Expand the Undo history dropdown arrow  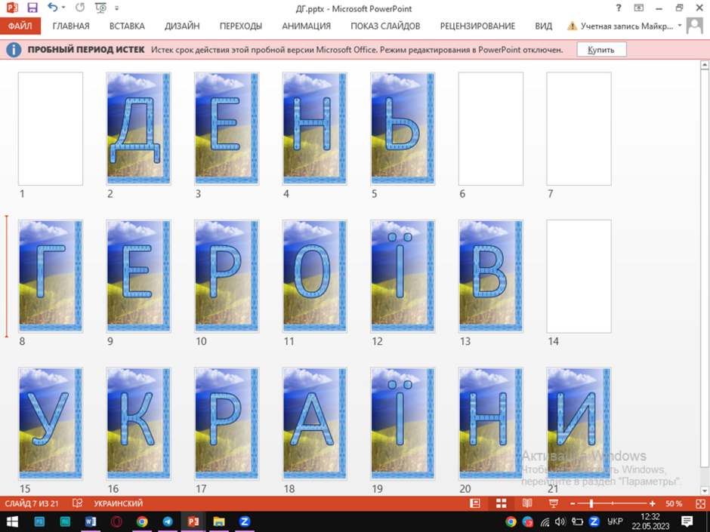tap(63, 8)
